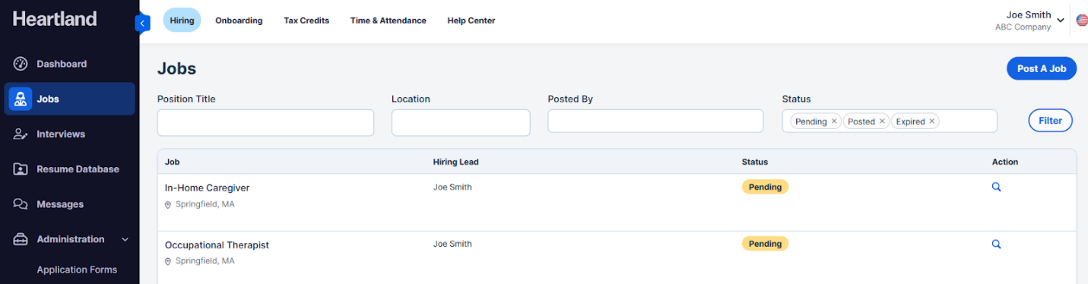Remove the Expired status filter tag
Viewport: 1088px width, 284px height.
[931, 121]
